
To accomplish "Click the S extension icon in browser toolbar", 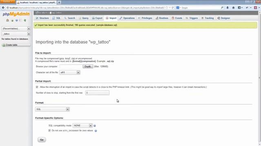I will 255,8.
